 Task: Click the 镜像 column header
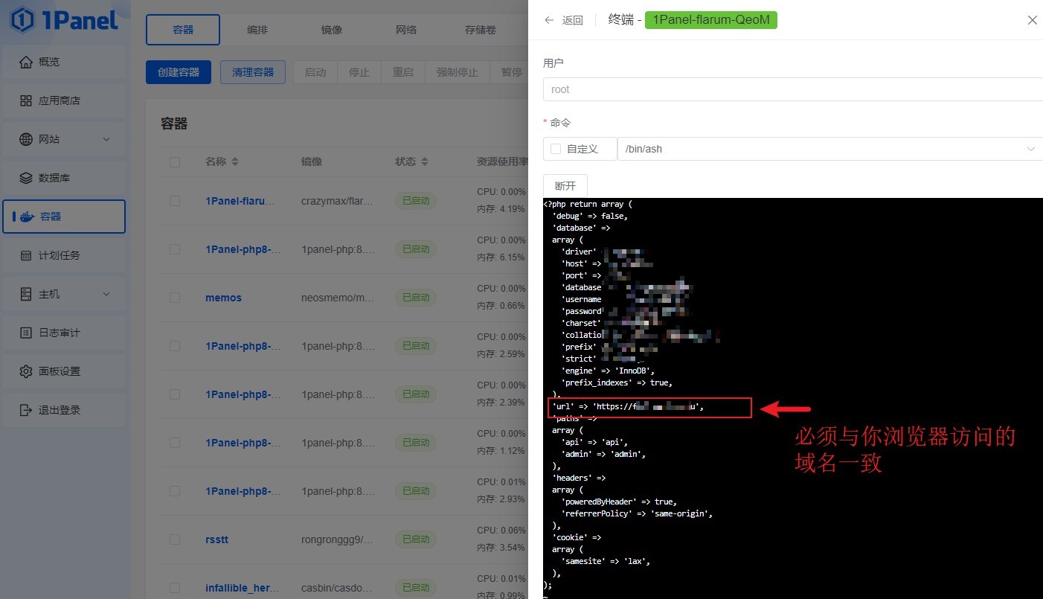coord(312,161)
